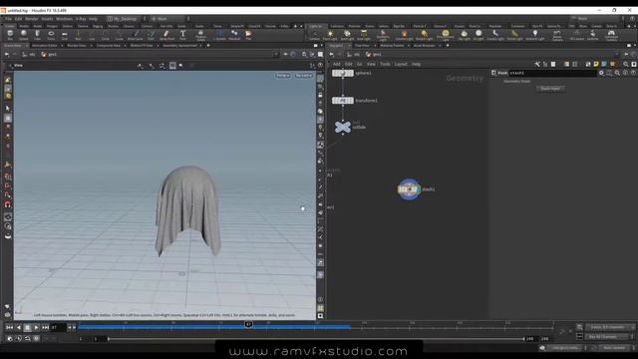Screen dimensions: 638x359
Task: Select the Sphere shelf tool
Action: [x=24, y=35]
